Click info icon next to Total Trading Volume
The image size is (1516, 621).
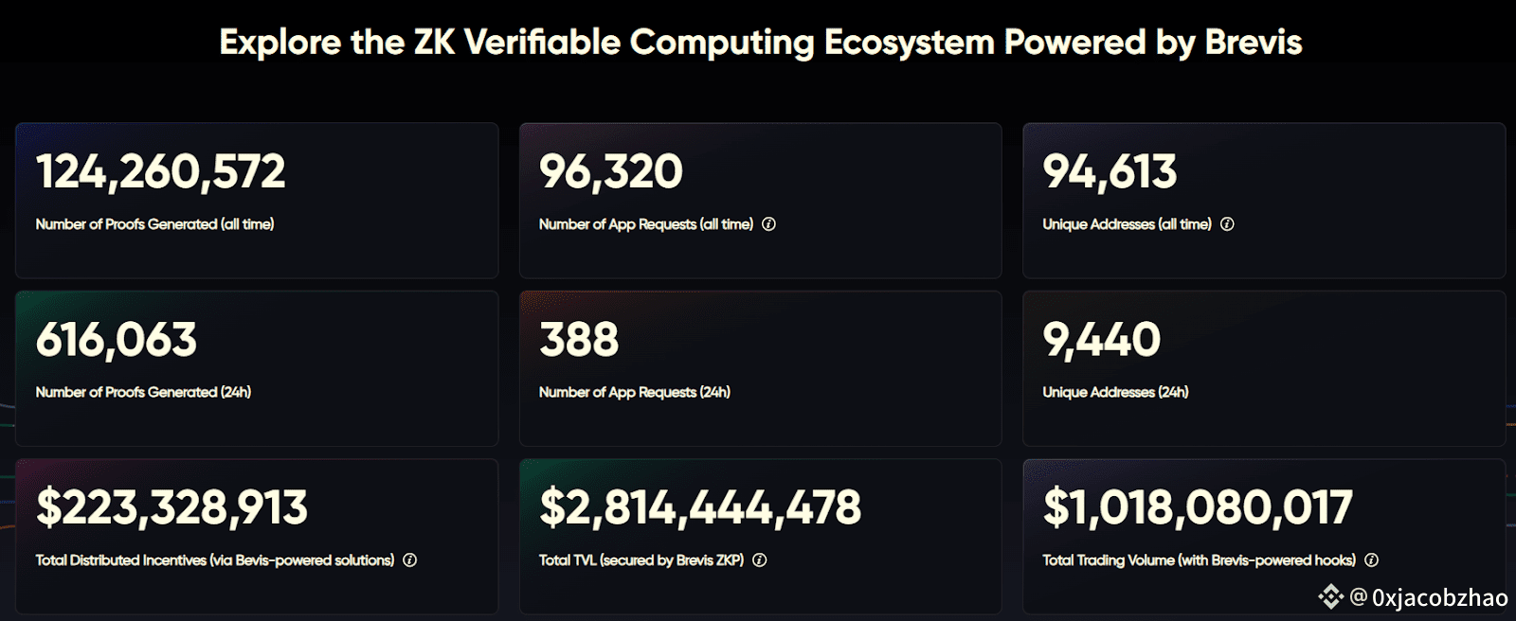point(1371,560)
